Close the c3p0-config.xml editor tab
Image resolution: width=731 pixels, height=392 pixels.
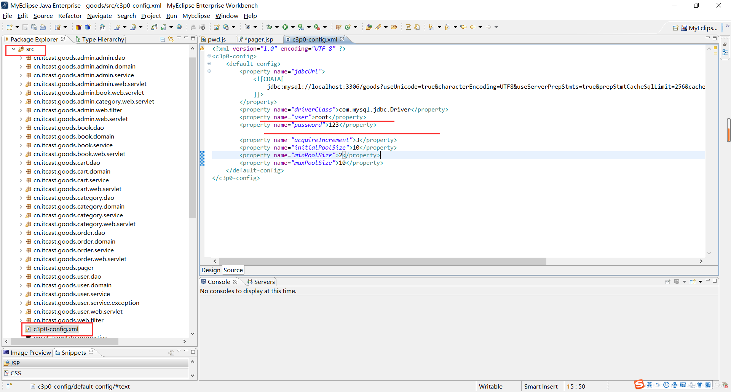pos(342,39)
